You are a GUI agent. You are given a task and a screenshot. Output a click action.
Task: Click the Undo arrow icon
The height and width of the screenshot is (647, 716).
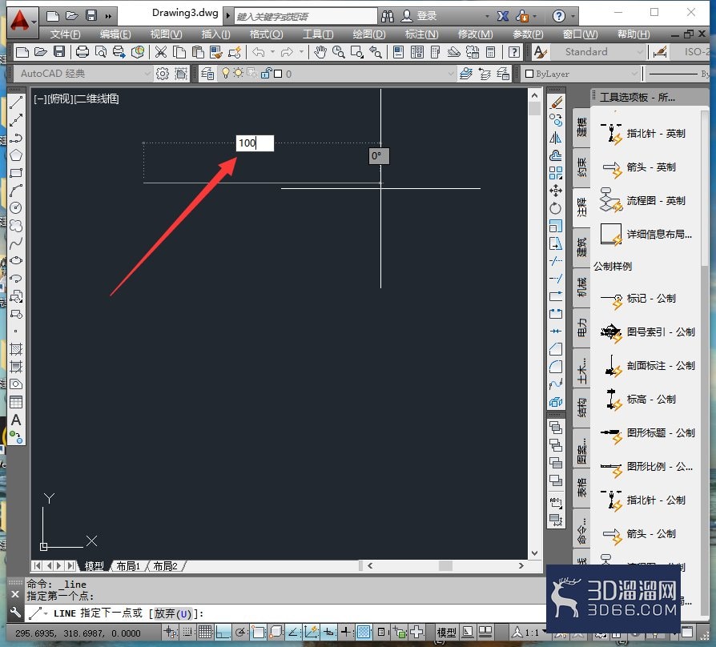coord(259,52)
